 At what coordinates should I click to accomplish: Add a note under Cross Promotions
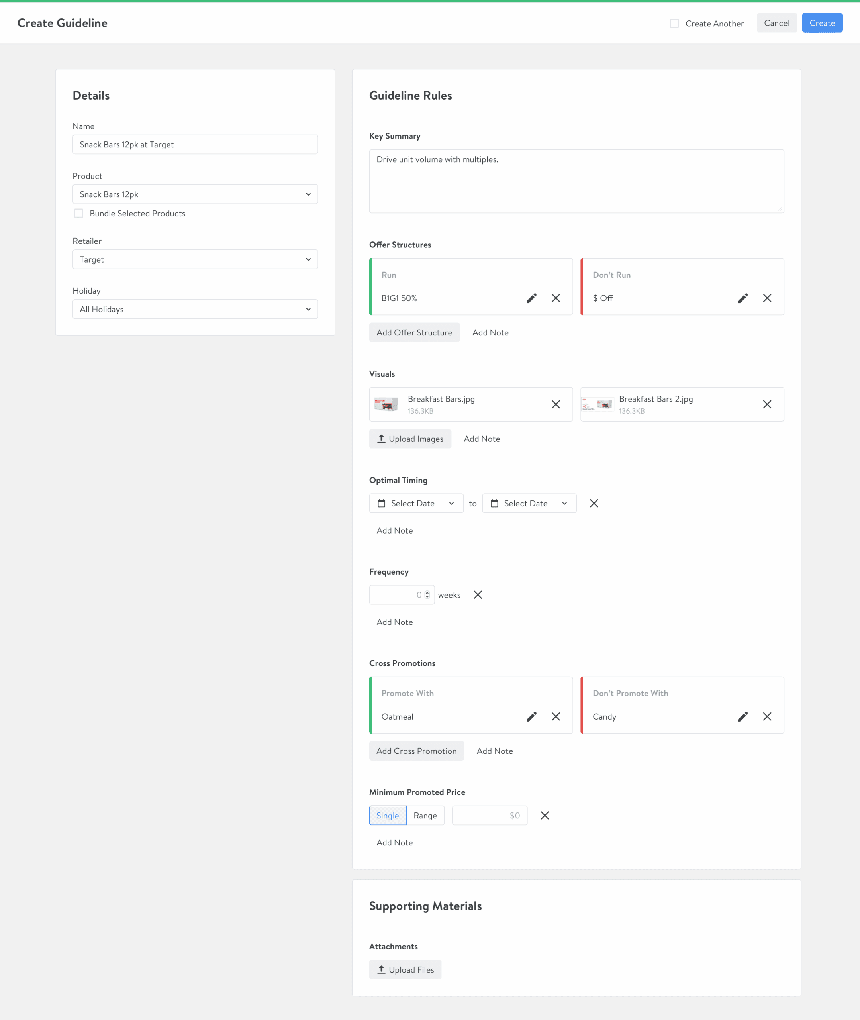click(x=495, y=751)
